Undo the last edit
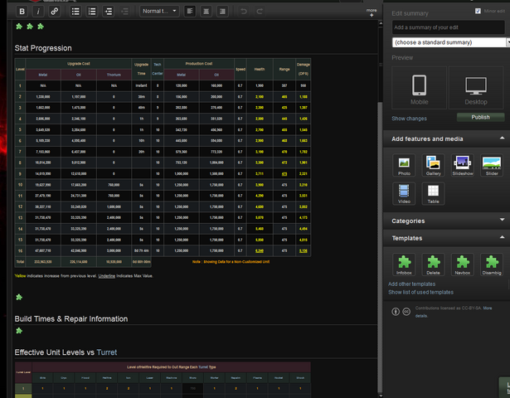 pyautogui.click(x=243, y=12)
